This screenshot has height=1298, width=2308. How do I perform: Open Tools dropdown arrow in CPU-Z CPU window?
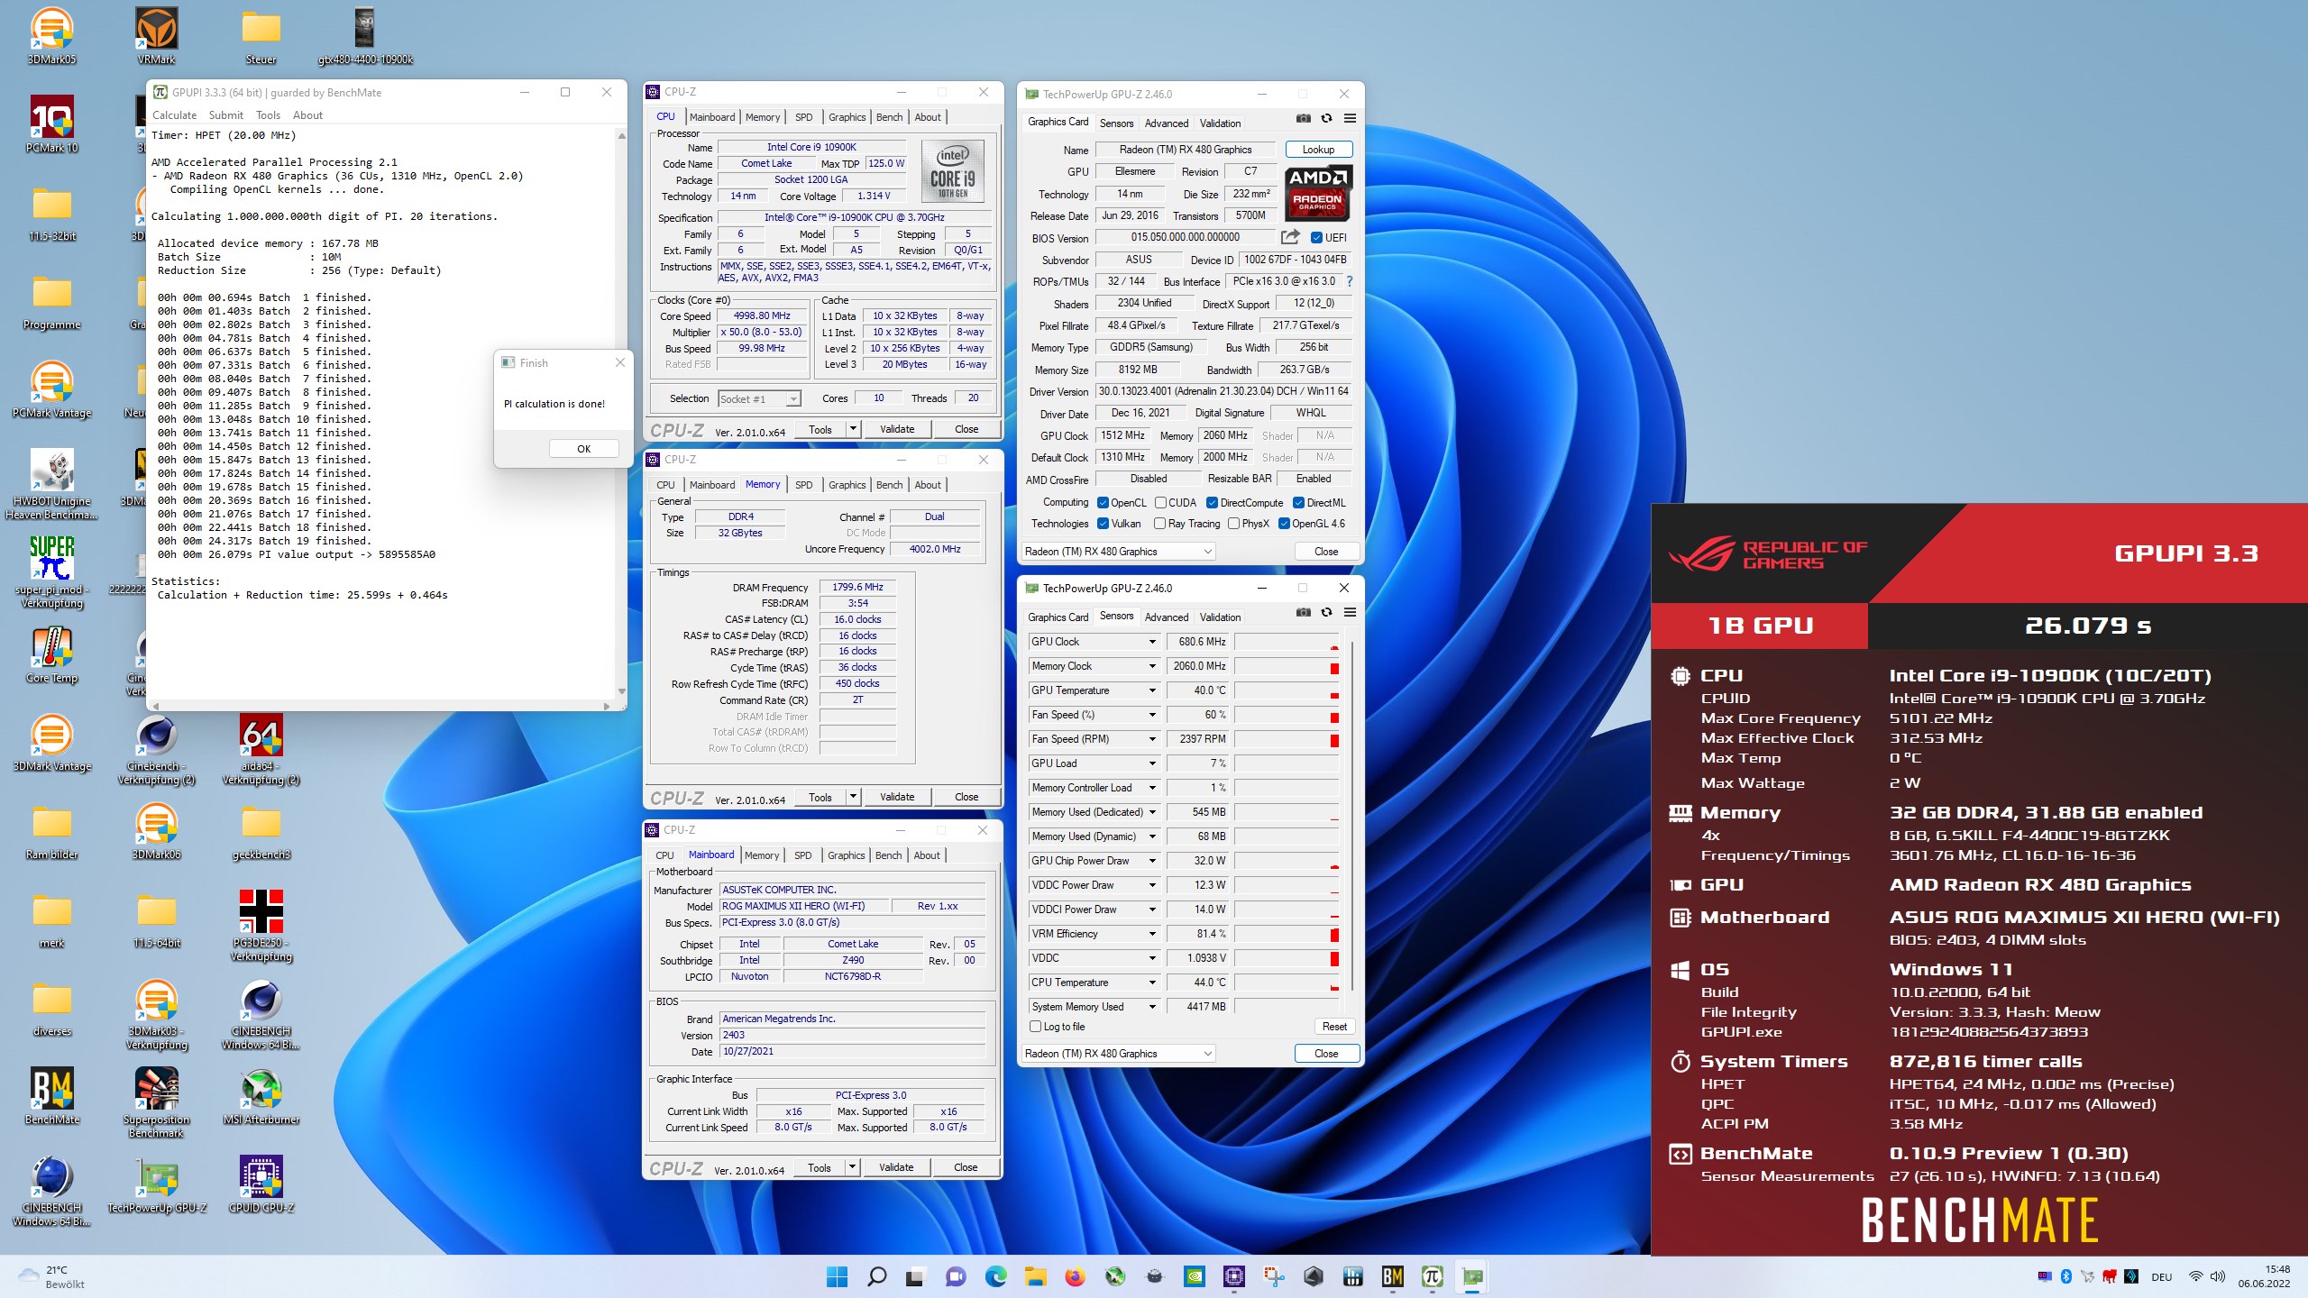pos(853,429)
